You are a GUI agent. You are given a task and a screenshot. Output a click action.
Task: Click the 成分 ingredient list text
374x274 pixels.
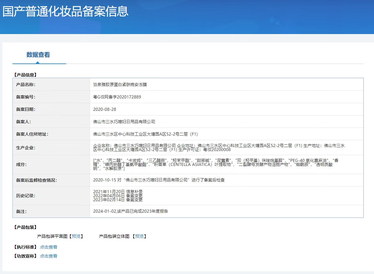tap(215, 164)
